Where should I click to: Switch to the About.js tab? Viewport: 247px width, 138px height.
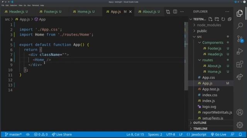tap(149, 11)
